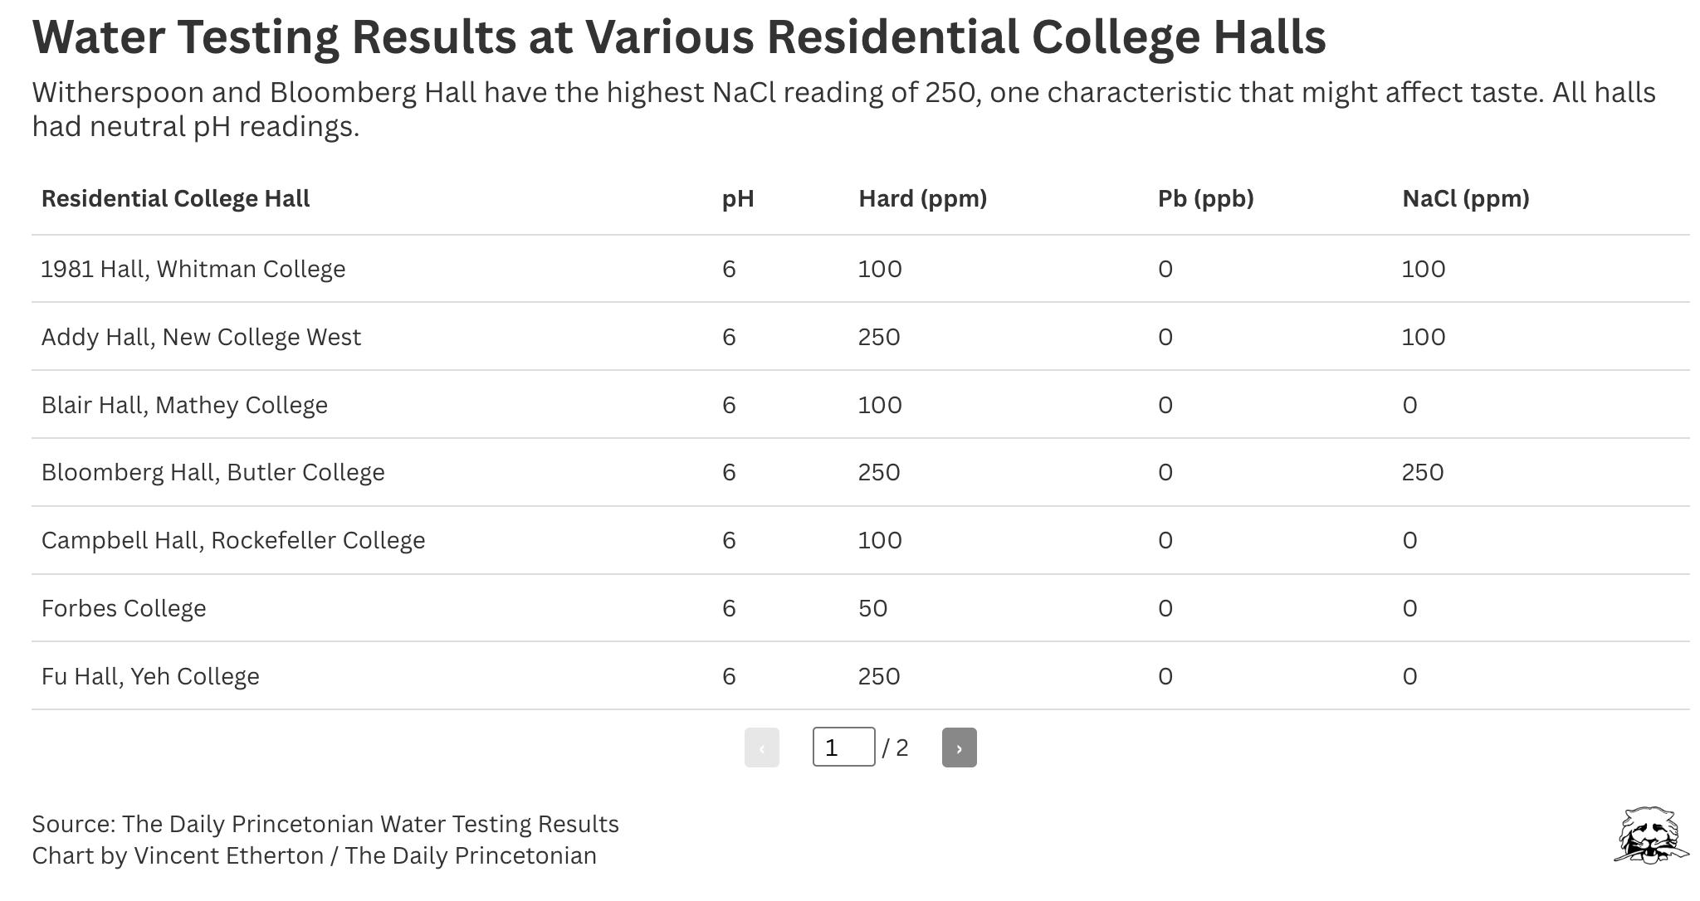This screenshot has height=901, width=1700.
Task: Click the Chart by Vincent Etherton credit
Action: point(314,855)
